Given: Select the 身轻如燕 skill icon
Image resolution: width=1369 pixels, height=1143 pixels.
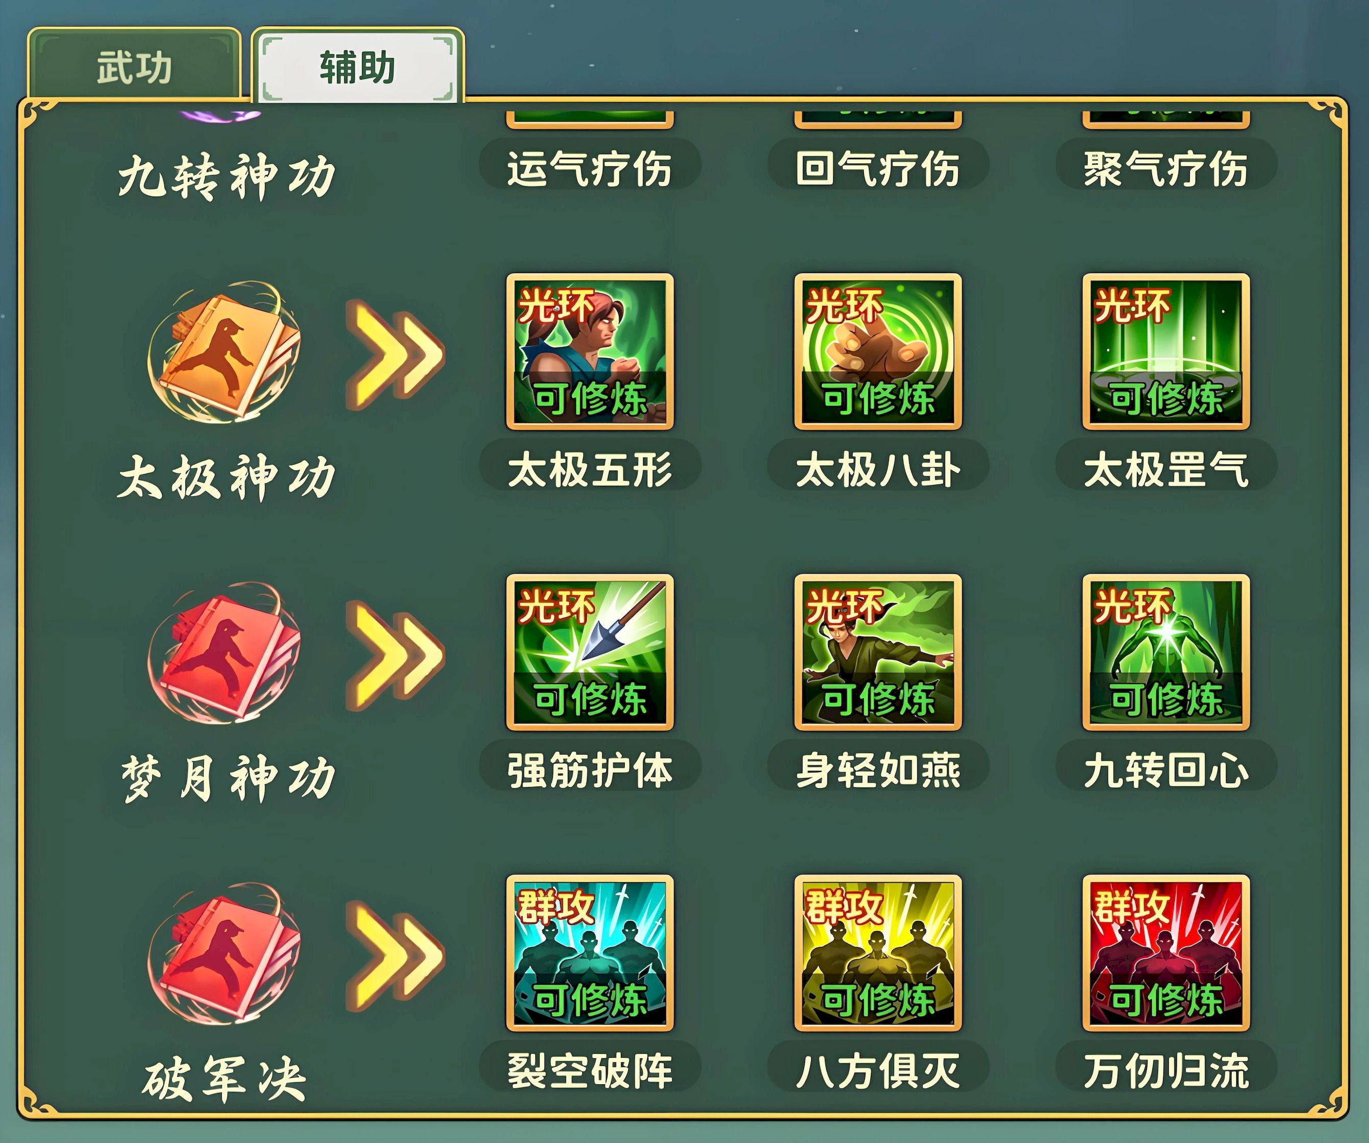Looking at the screenshot, I should pos(878,652).
